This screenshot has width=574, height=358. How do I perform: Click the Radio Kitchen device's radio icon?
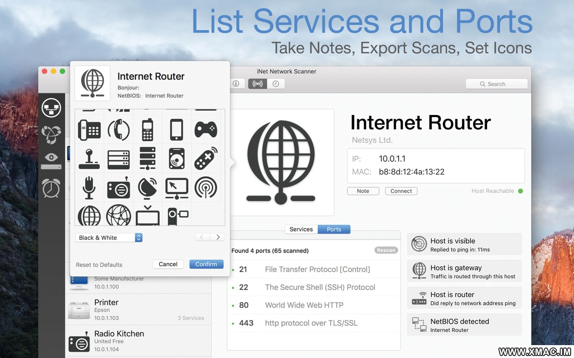(x=79, y=341)
